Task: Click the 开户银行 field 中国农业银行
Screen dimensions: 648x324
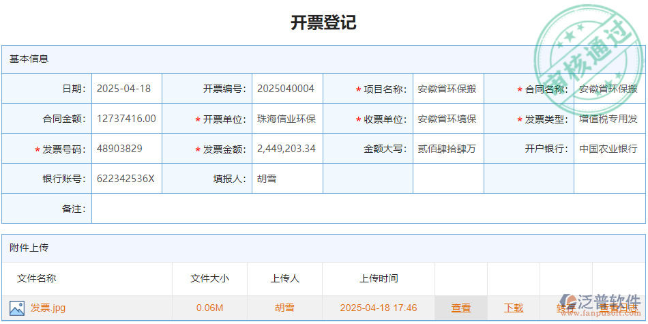Action: [608, 149]
